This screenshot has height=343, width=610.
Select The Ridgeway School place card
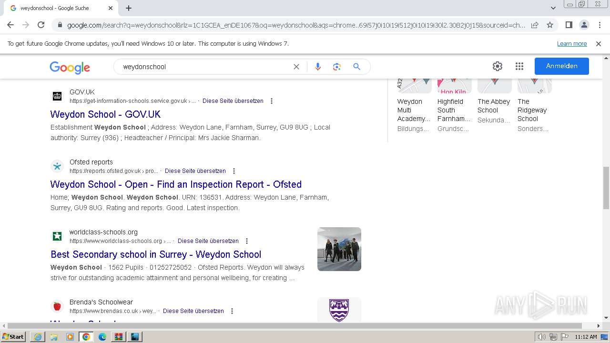[534, 106]
